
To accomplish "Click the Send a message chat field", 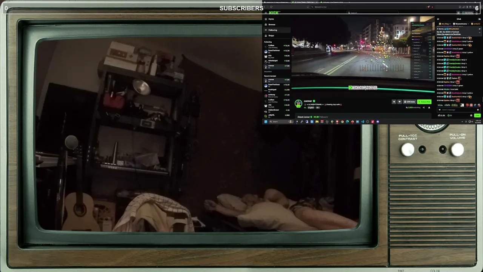I will 458,110.
